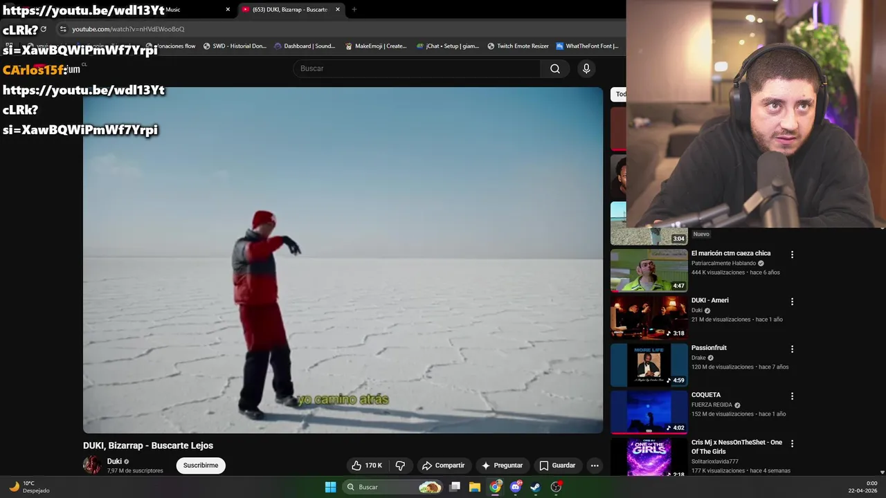
Task: Open File Explorer from the taskbar
Action: (x=475, y=487)
